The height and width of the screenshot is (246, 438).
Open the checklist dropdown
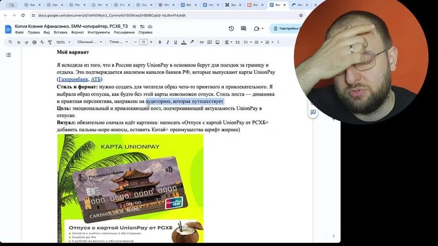pyautogui.click(x=247, y=42)
